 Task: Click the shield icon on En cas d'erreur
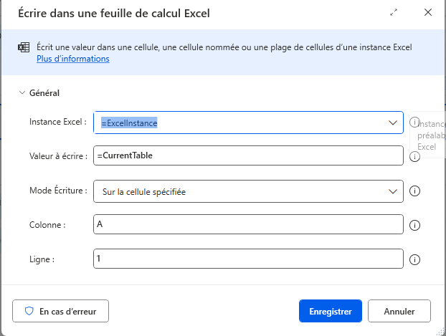pyautogui.click(x=29, y=311)
